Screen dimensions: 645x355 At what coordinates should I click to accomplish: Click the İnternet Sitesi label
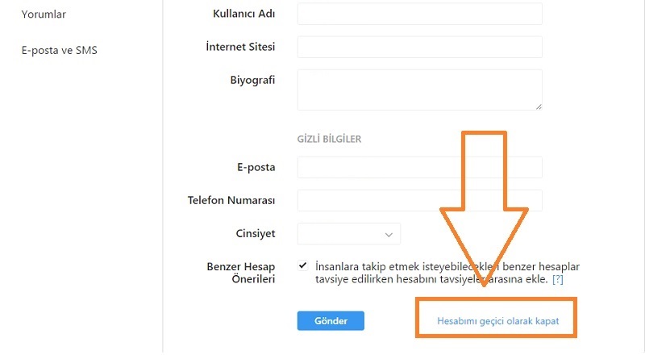[x=240, y=47]
